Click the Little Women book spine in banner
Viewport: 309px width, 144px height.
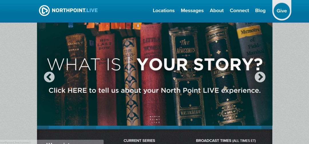click(152, 74)
